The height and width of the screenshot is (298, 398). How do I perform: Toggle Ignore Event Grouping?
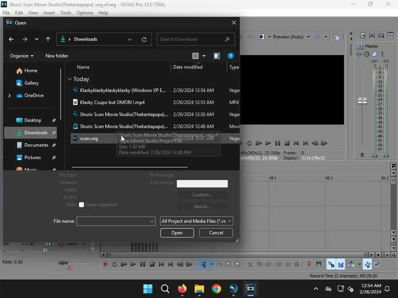click(377, 264)
